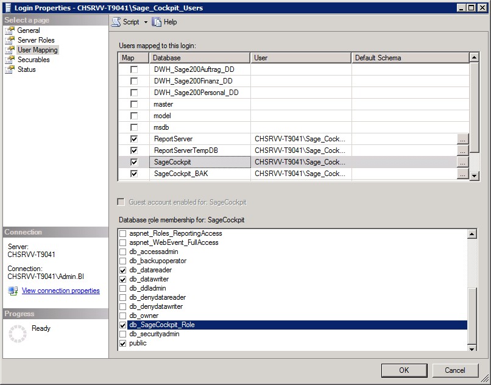Enable aspnet_WebEvent_FullAccess role

click(x=123, y=243)
